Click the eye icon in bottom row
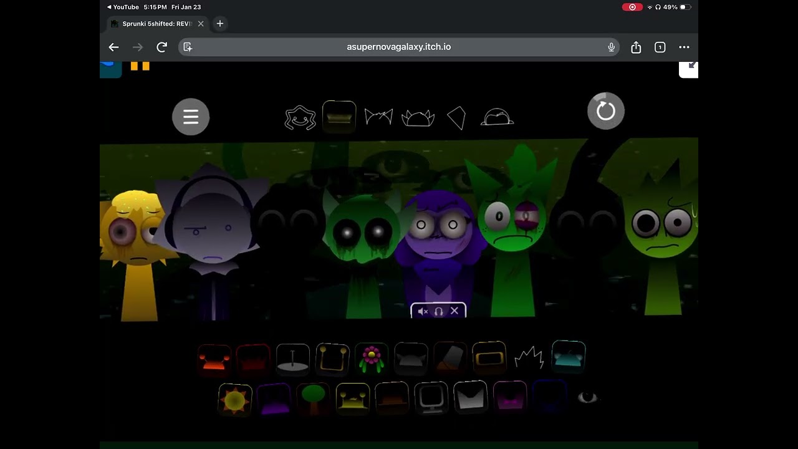This screenshot has width=798, height=449. [x=587, y=397]
